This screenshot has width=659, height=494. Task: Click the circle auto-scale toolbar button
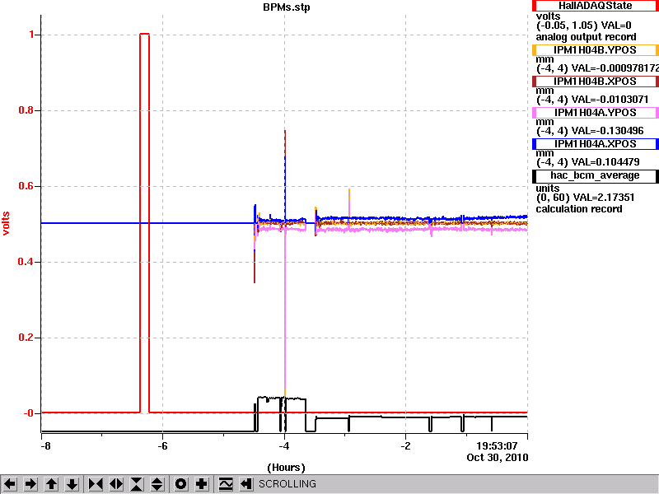click(180, 484)
